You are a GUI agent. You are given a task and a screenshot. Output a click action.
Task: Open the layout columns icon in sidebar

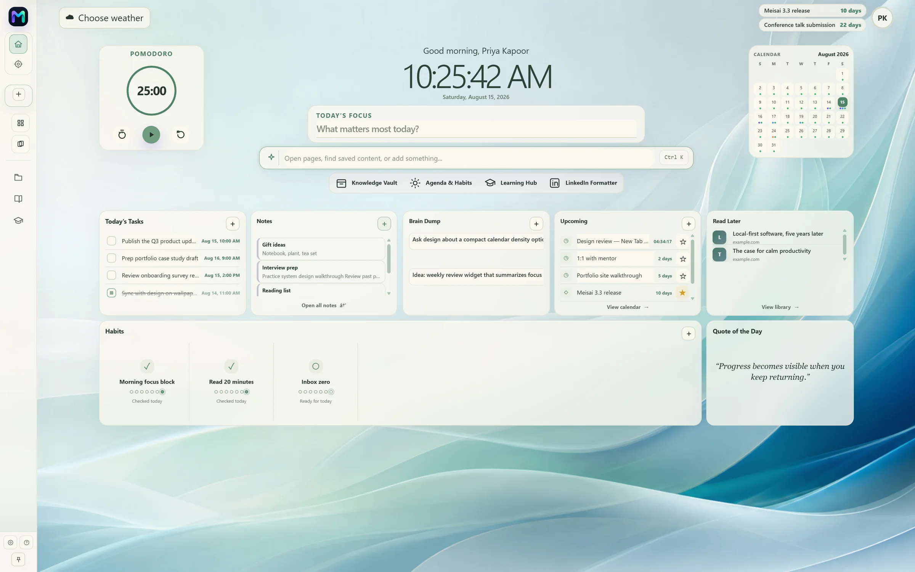21,144
